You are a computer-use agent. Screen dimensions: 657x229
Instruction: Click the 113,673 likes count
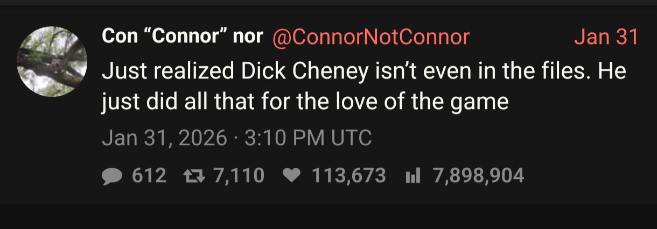coord(349,176)
